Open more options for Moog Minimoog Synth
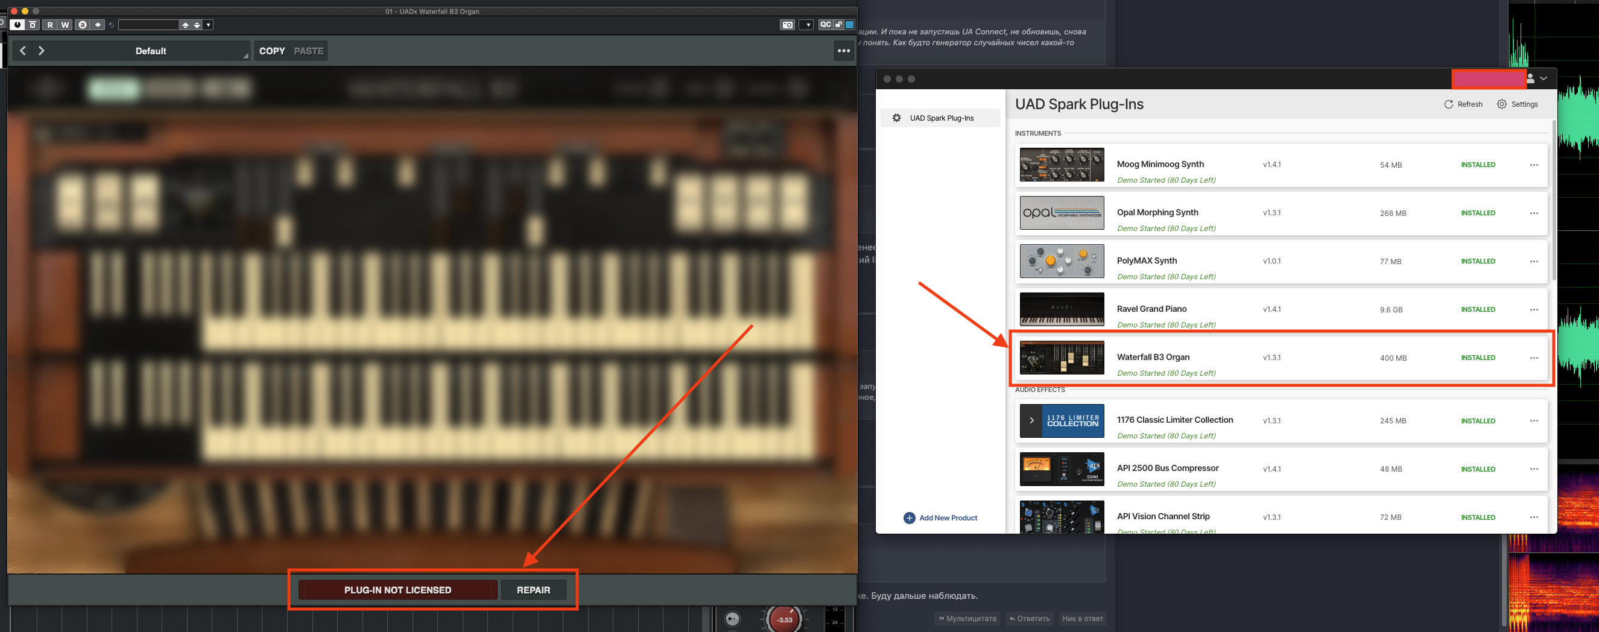The height and width of the screenshot is (632, 1599). tap(1534, 165)
